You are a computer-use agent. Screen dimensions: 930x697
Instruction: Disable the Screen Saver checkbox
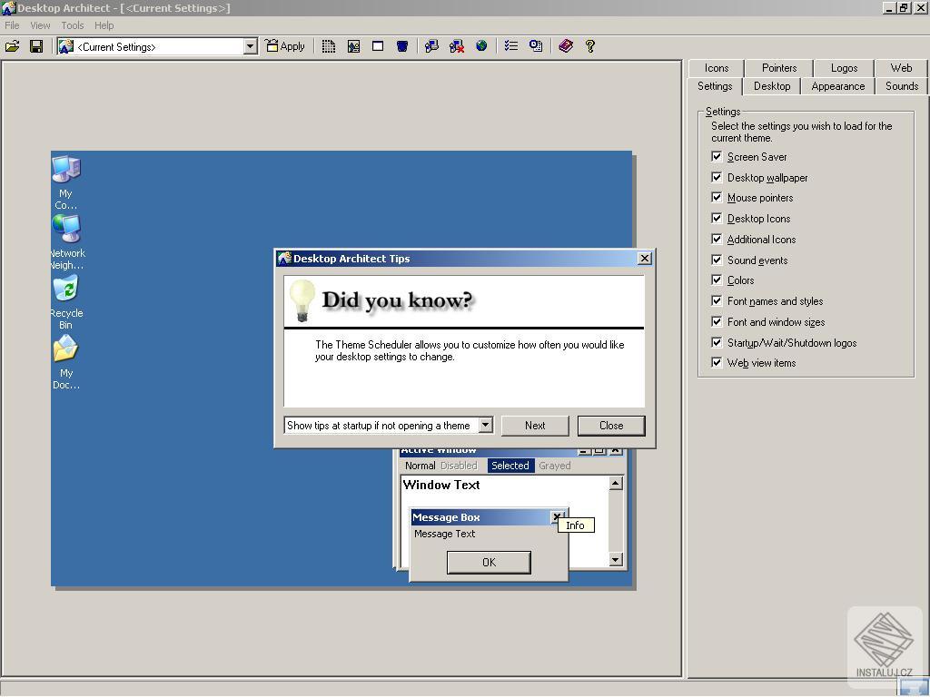[717, 156]
